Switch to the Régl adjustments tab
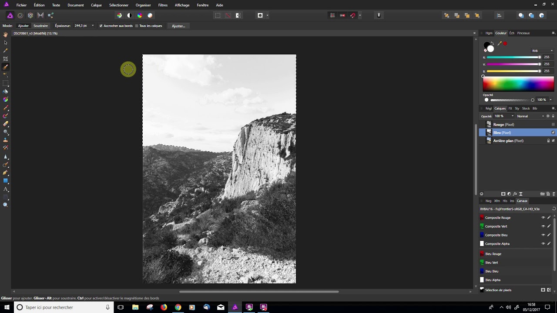The width and height of the screenshot is (557, 313). [489, 108]
